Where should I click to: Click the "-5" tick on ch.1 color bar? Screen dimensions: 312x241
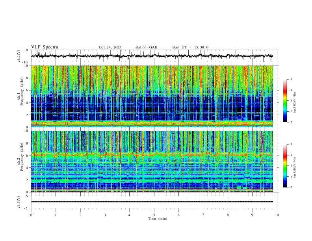pyautogui.click(x=290, y=101)
